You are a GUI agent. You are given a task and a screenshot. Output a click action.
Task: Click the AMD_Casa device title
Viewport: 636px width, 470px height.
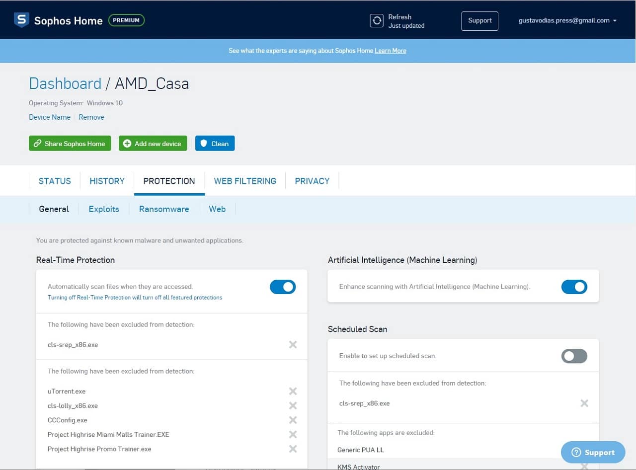point(152,83)
